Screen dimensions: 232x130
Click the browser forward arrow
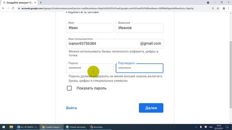[8, 8]
